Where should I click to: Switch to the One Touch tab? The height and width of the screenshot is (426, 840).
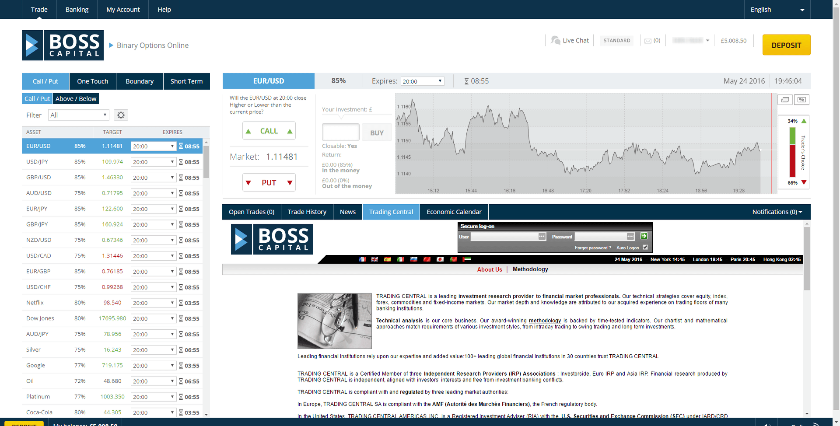click(92, 81)
